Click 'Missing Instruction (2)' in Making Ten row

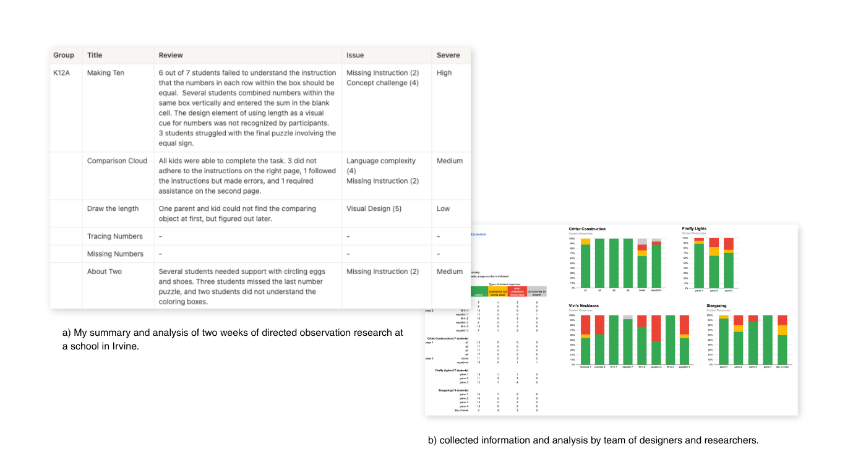click(x=382, y=73)
